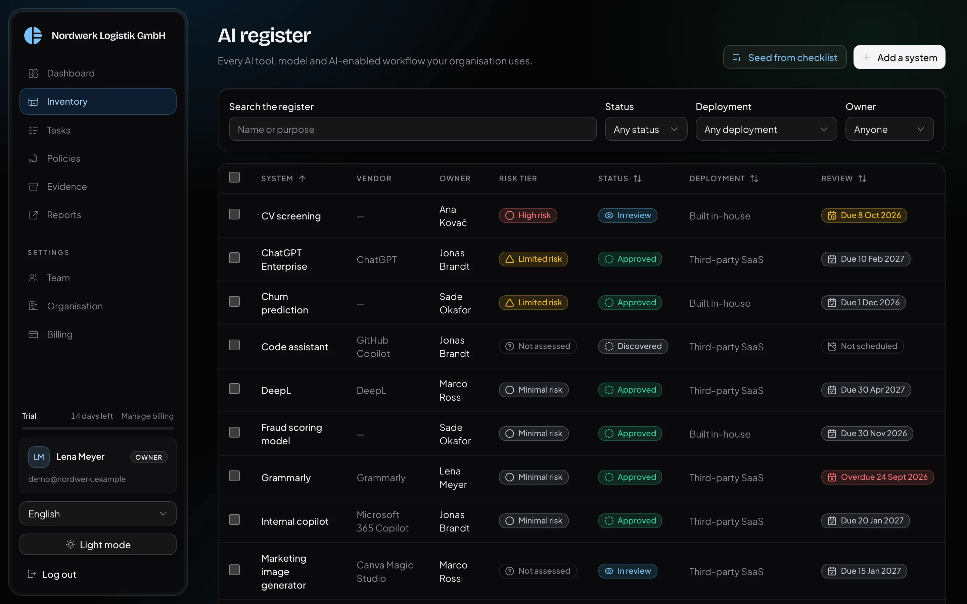Check the CV screening row checkbox
The width and height of the screenshot is (967, 604).
(x=234, y=214)
